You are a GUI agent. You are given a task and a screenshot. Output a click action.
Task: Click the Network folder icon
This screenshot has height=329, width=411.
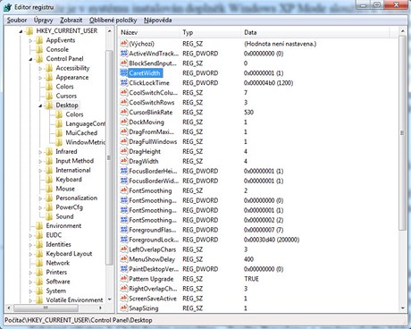tap(39, 263)
